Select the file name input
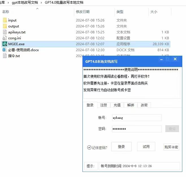 click(12, 20)
